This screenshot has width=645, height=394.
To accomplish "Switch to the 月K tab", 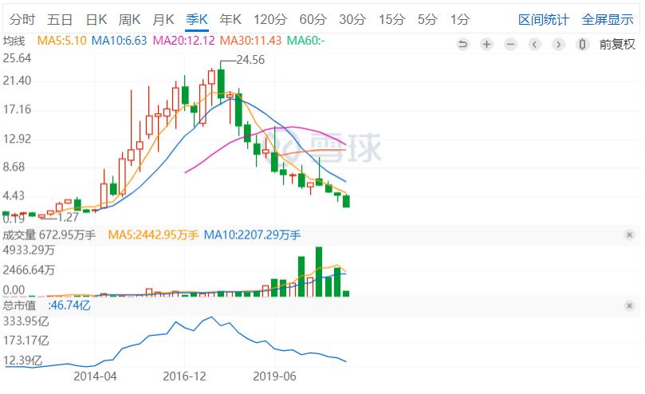I will [x=163, y=19].
